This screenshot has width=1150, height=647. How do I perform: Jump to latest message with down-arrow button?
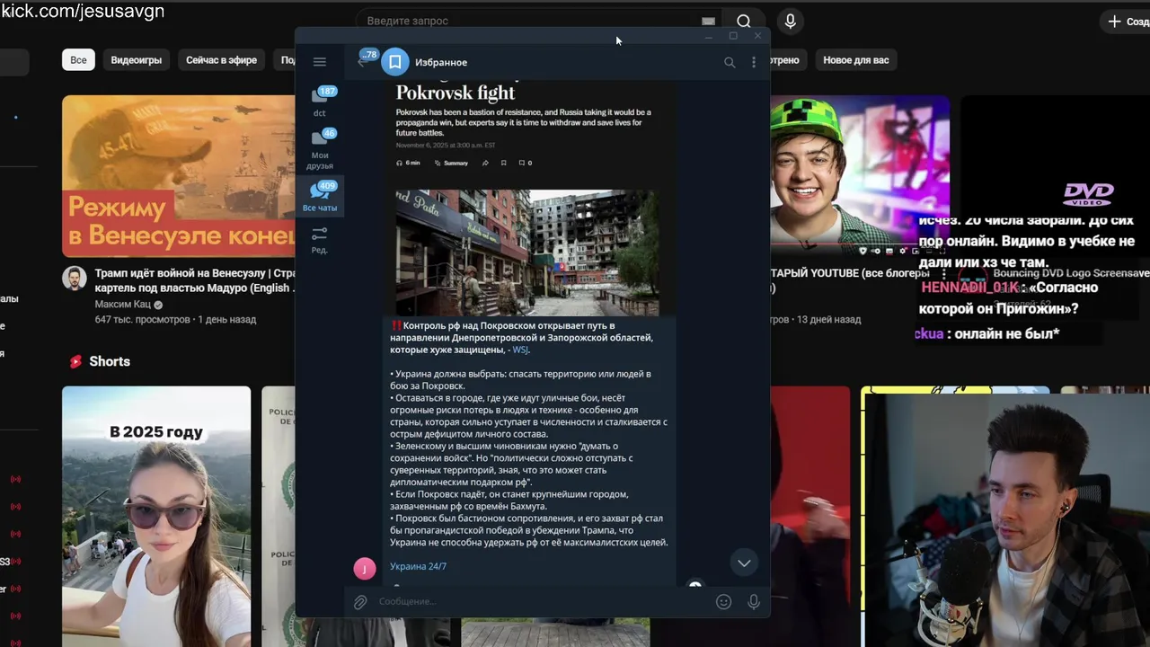[x=744, y=563]
